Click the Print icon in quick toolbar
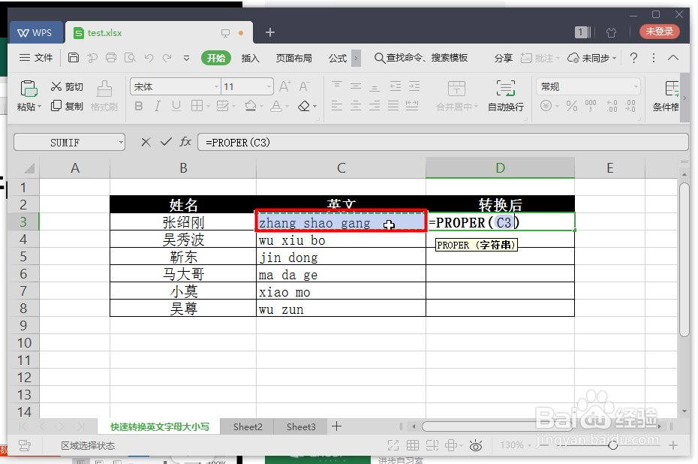This screenshot has height=464, width=698. (111, 58)
